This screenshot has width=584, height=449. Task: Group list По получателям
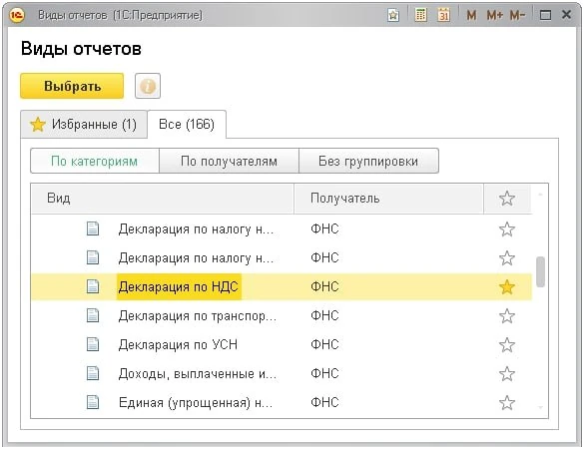[x=229, y=162]
